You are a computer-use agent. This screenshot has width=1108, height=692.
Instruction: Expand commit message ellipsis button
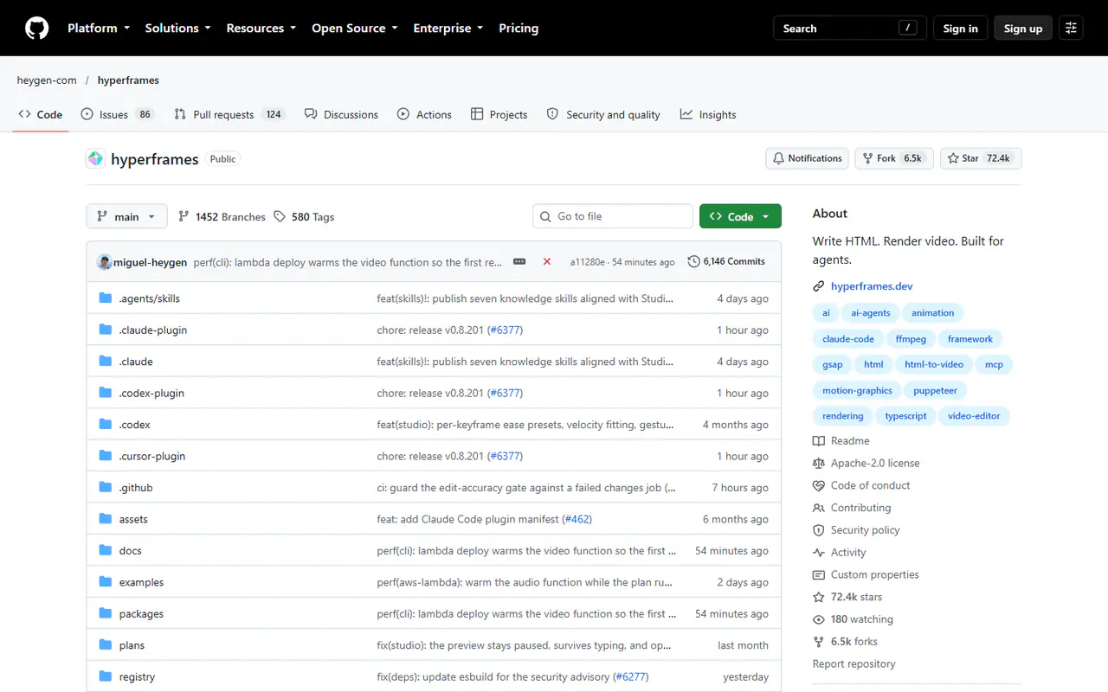pyautogui.click(x=519, y=261)
